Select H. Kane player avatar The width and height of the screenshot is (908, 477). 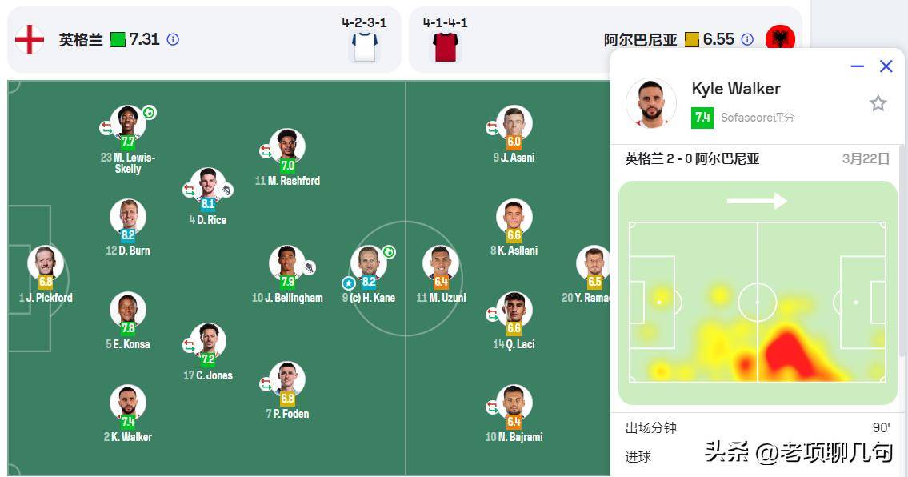tap(368, 263)
